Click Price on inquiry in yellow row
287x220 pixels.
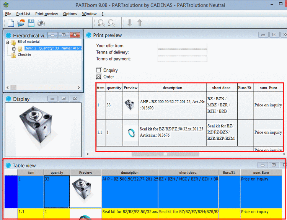click(261, 213)
